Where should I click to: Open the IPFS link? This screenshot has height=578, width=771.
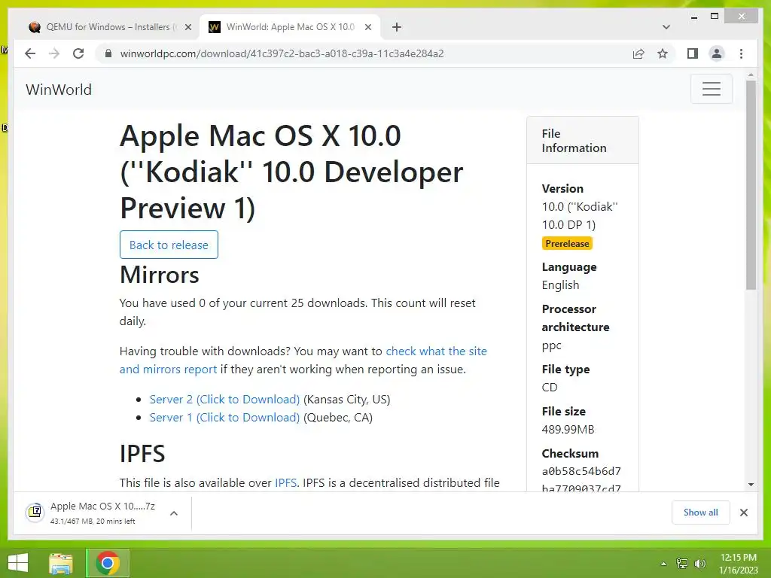(285, 482)
